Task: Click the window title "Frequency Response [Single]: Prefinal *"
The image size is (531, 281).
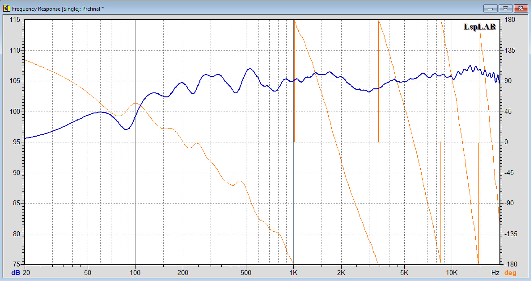Action: click(x=58, y=9)
